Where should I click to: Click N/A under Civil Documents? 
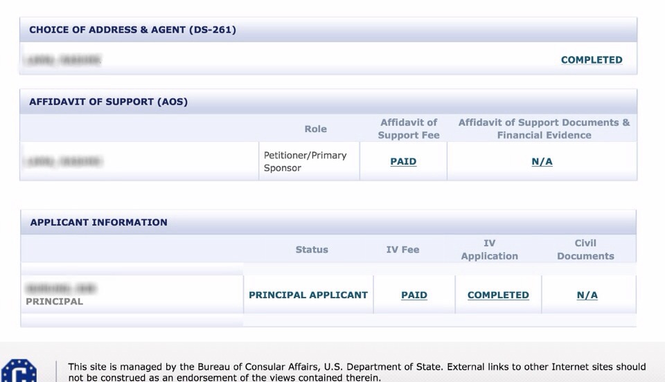click(587, 295)
